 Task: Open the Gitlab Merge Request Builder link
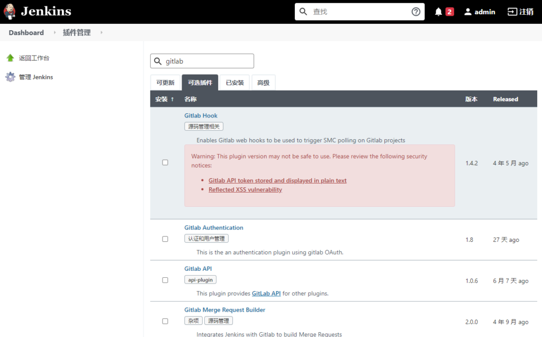pos(224,309)
